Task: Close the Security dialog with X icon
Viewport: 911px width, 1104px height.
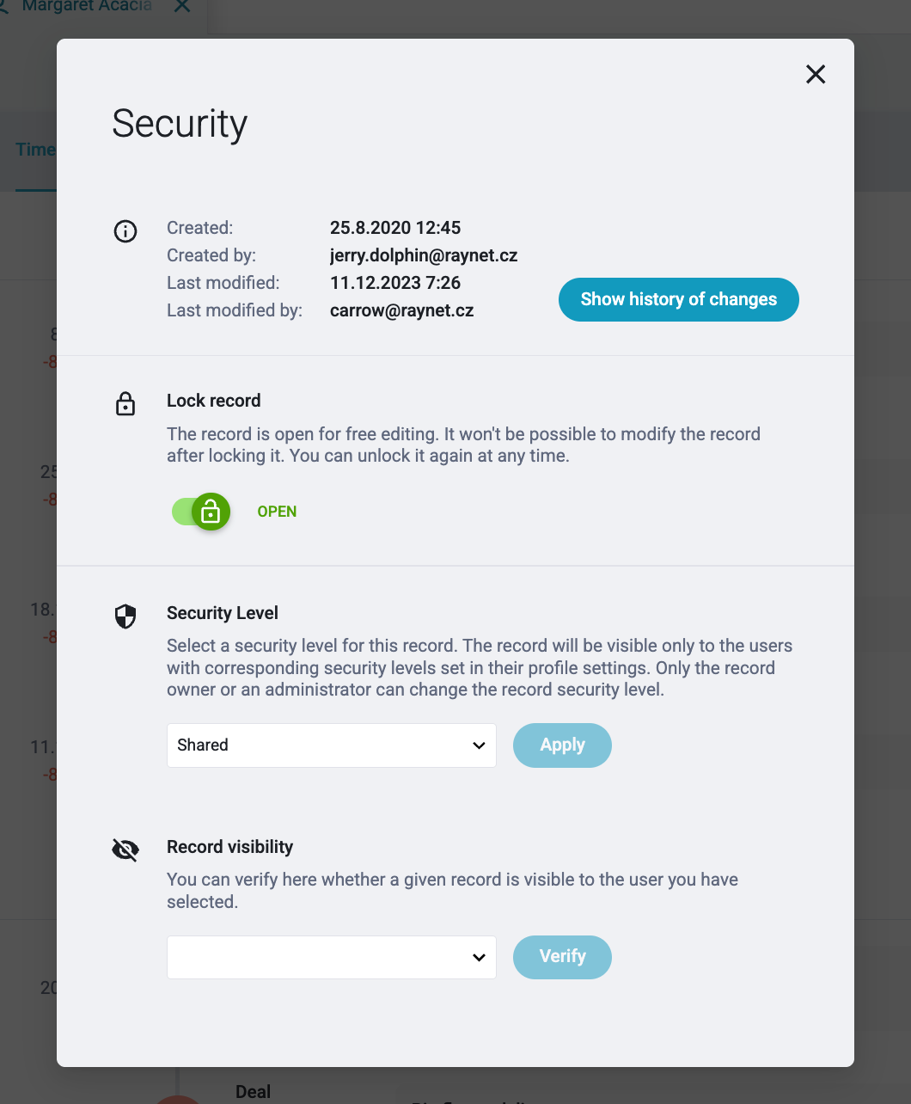Action: point(816,75)
